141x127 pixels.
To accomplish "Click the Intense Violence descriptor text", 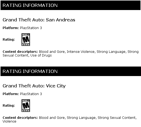I will 81,52.
